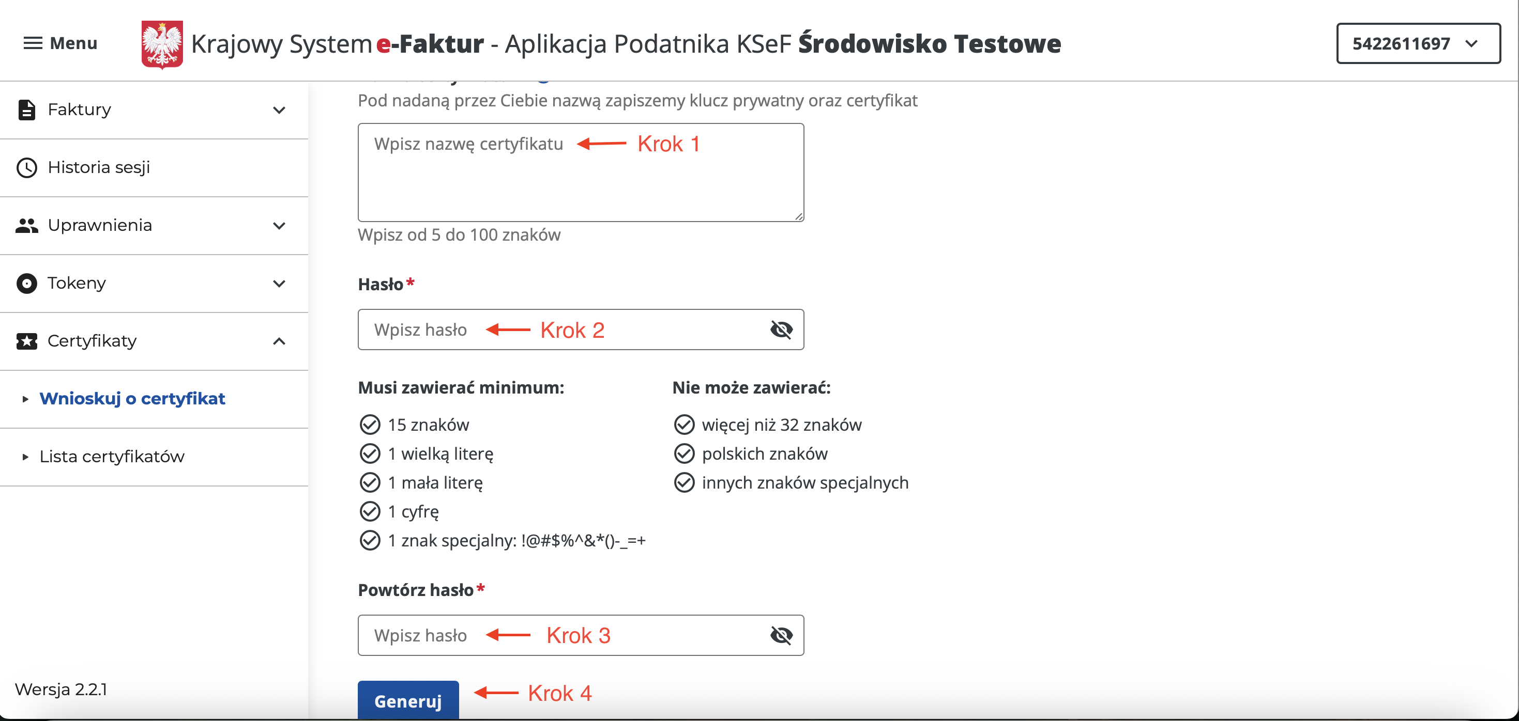Click the Generuj button
This screenshot has width=1519, height=721.
408,700
